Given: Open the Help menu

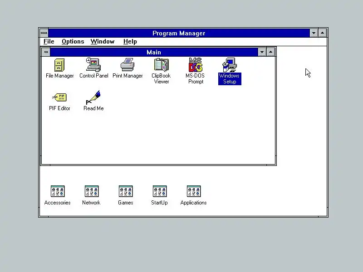Looking at the screenshot, I should click(x=130, y=42).
